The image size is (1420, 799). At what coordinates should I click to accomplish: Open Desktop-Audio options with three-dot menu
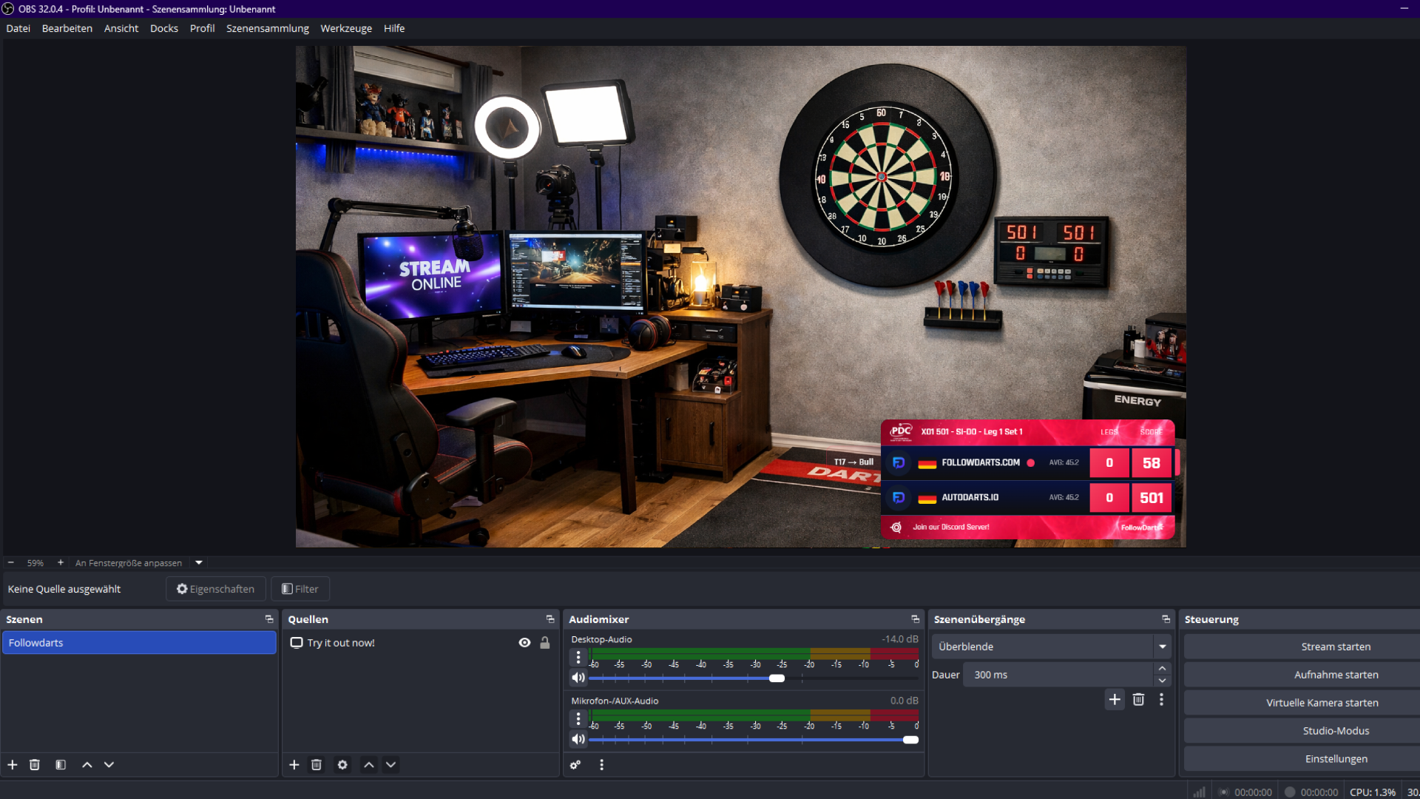coord(578,655)
